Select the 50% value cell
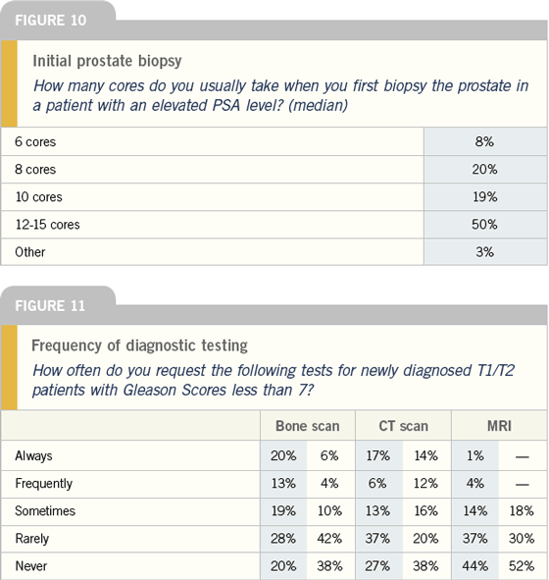The image size is (549, 580). tap(484, 225)
